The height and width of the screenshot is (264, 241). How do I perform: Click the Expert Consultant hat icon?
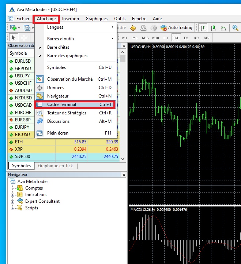(x=20, y=201)
